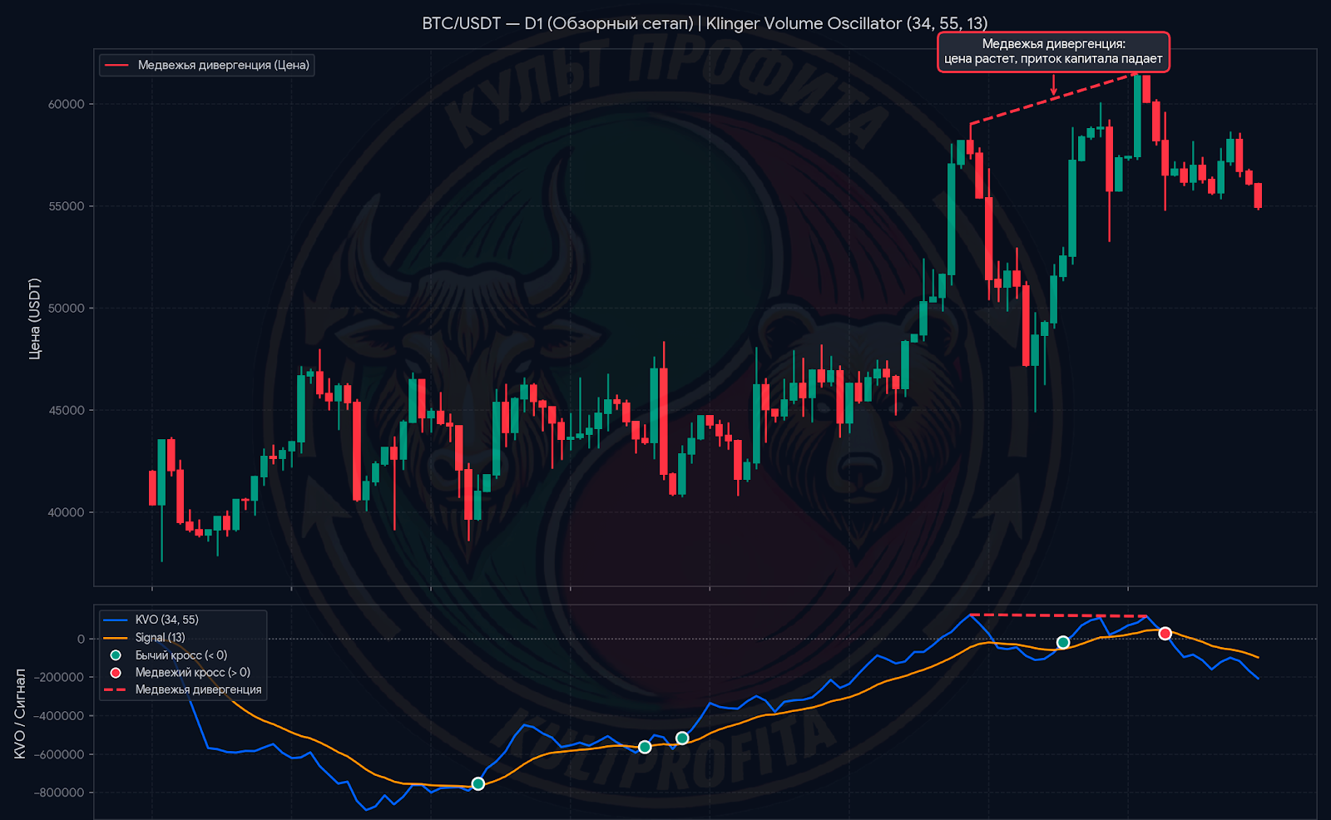Click the red bearish cross legend icon
This screenshot has height=820, width=1331.
point(116,673)
